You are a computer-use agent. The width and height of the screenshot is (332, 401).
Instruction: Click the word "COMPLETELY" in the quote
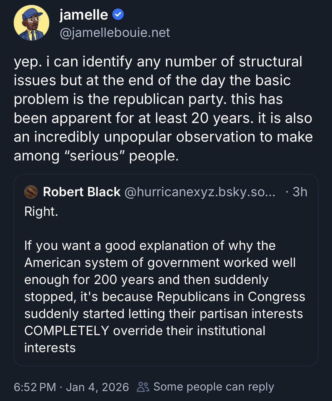coord(67,331)
